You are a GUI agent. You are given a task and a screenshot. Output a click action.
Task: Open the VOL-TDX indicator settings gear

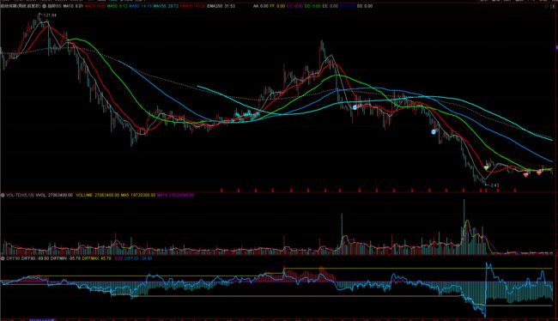pos(3,195)
